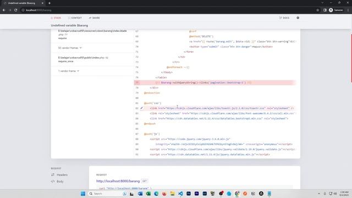Open the clock and date panel
The height and width of the screenshot is (198, 352).
344,194
